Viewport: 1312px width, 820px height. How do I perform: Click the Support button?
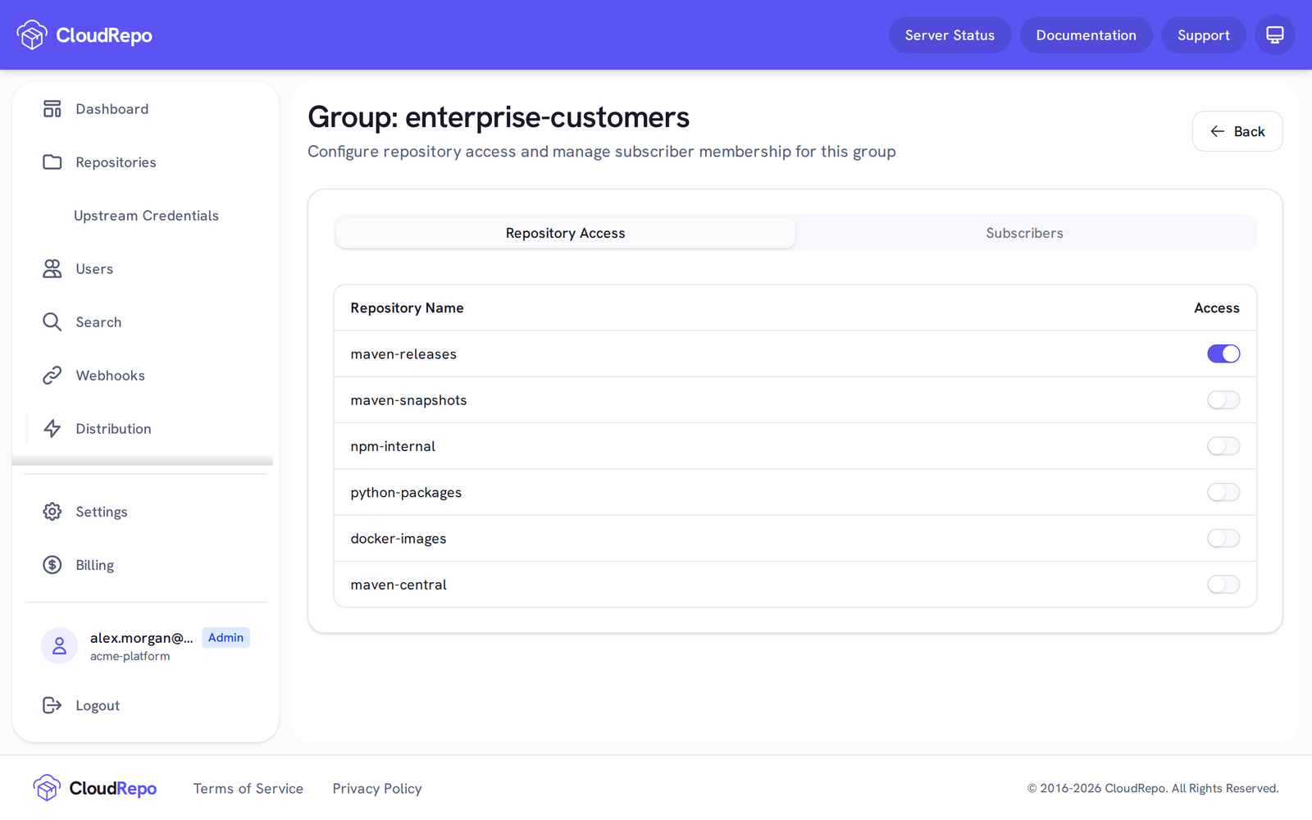coord(1203,35)
